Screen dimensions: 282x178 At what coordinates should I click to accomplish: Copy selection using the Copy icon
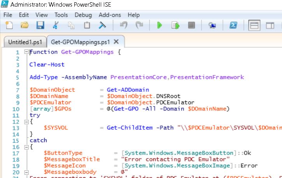(x=71, y=25)
